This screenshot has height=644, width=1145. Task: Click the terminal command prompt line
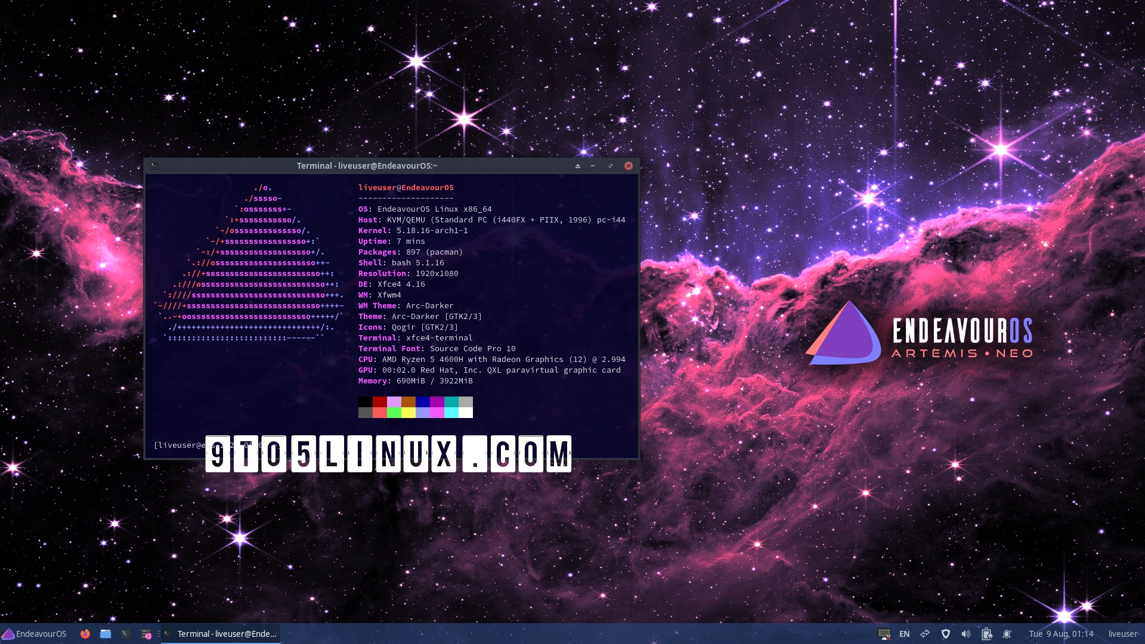tap(179, 445)
